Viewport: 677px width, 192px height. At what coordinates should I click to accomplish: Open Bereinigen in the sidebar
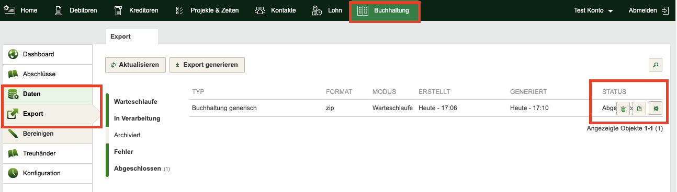(48, 134)
